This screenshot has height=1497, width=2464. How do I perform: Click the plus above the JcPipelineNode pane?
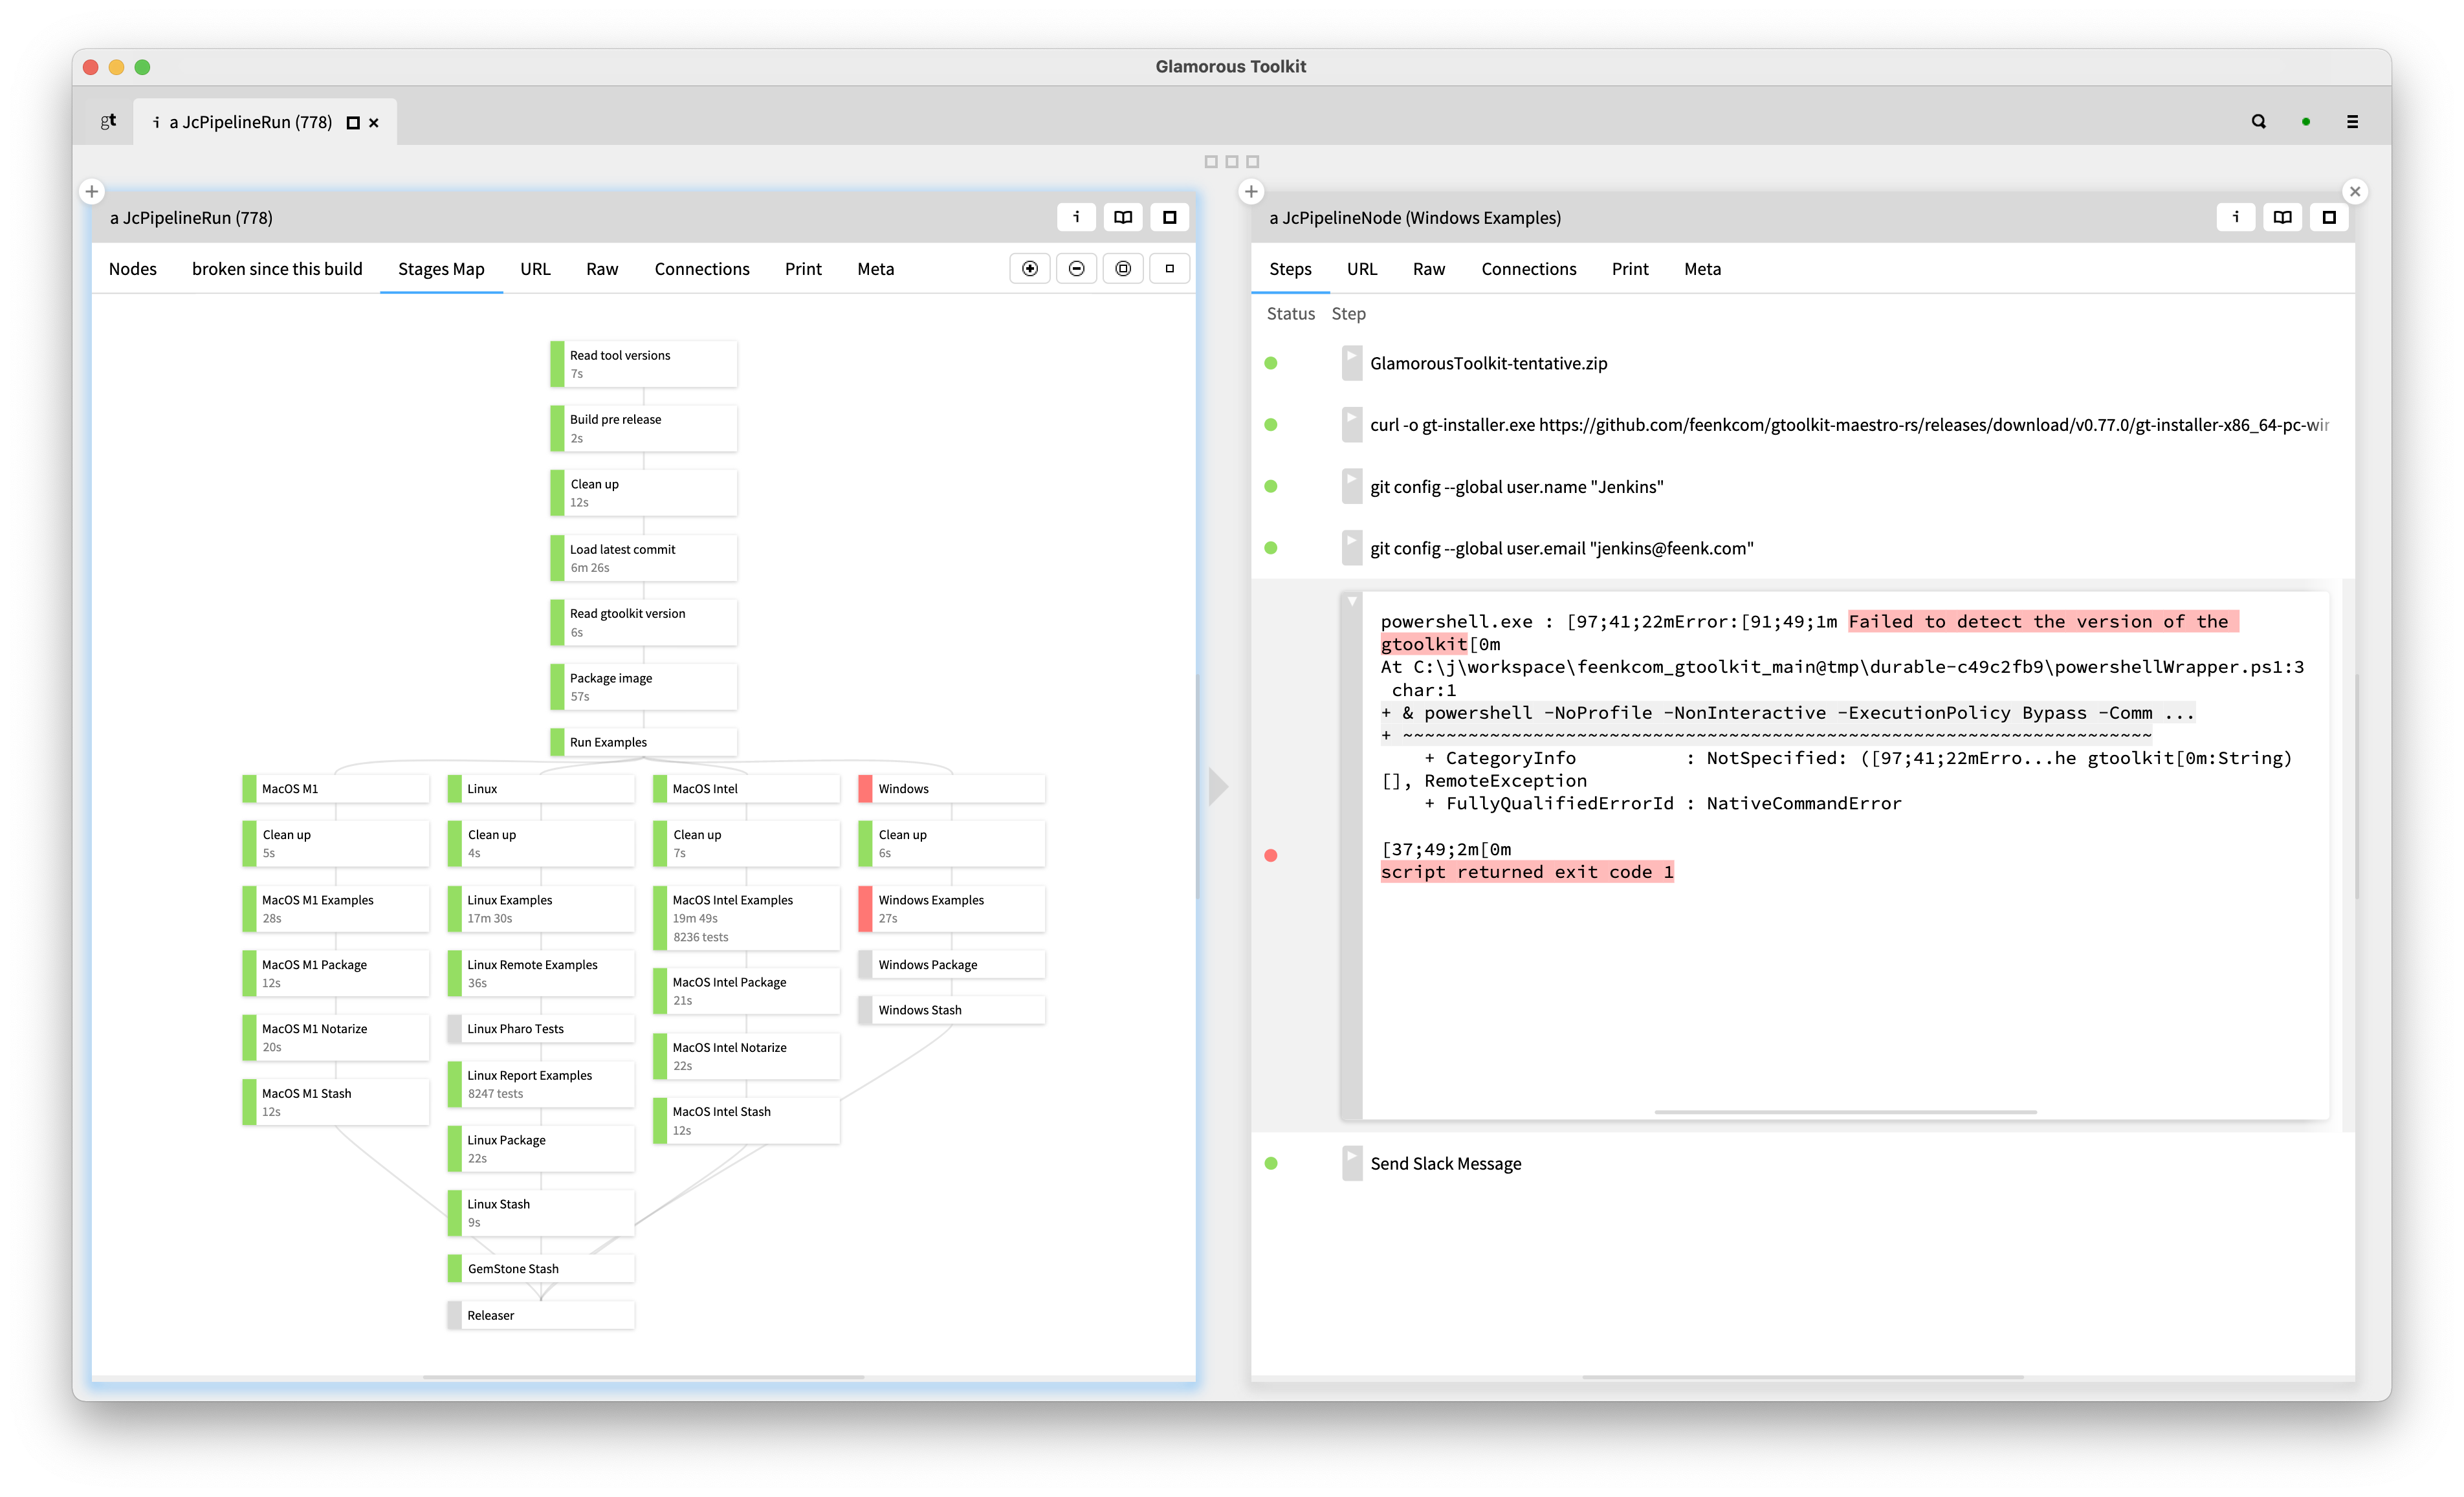click(x=1251, y=191)
